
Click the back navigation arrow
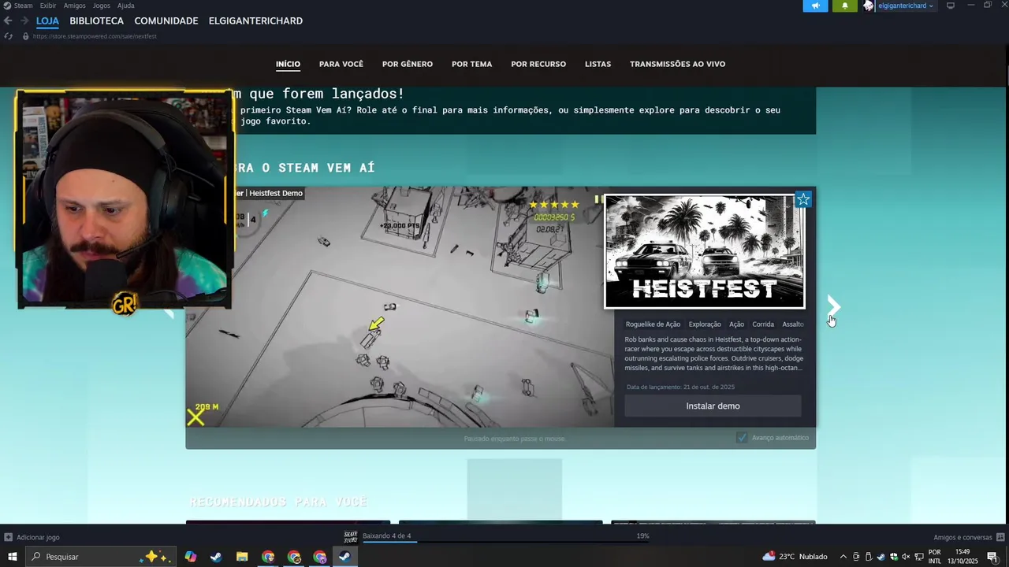click(x=8, y=20)
